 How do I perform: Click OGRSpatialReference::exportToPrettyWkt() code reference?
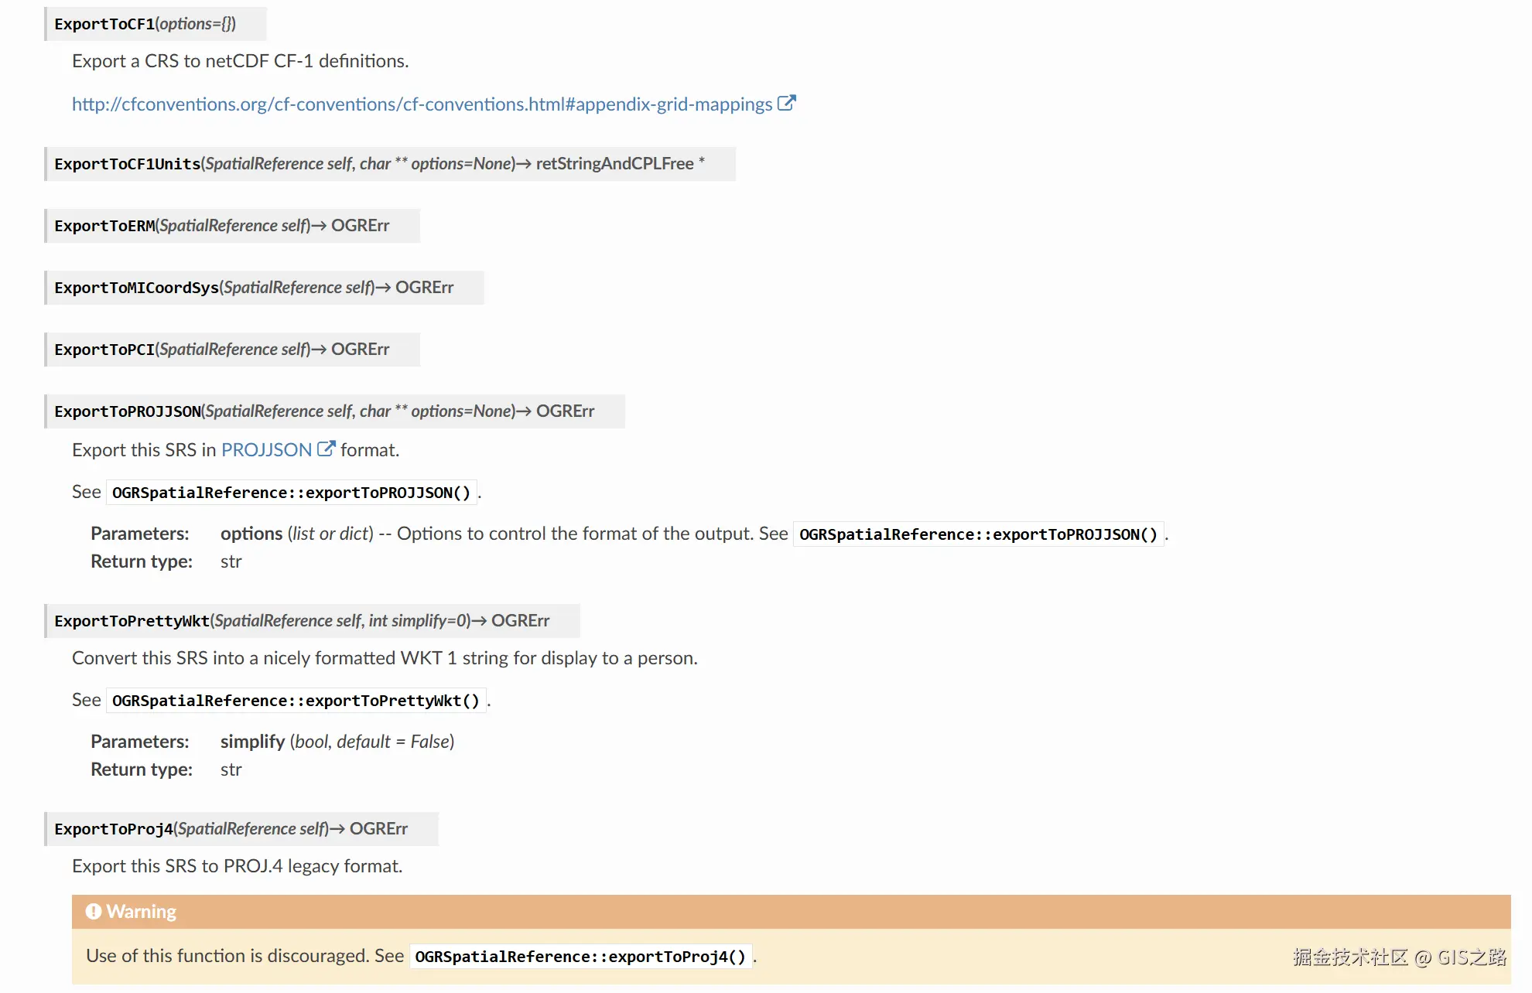(x=296, y=701)
